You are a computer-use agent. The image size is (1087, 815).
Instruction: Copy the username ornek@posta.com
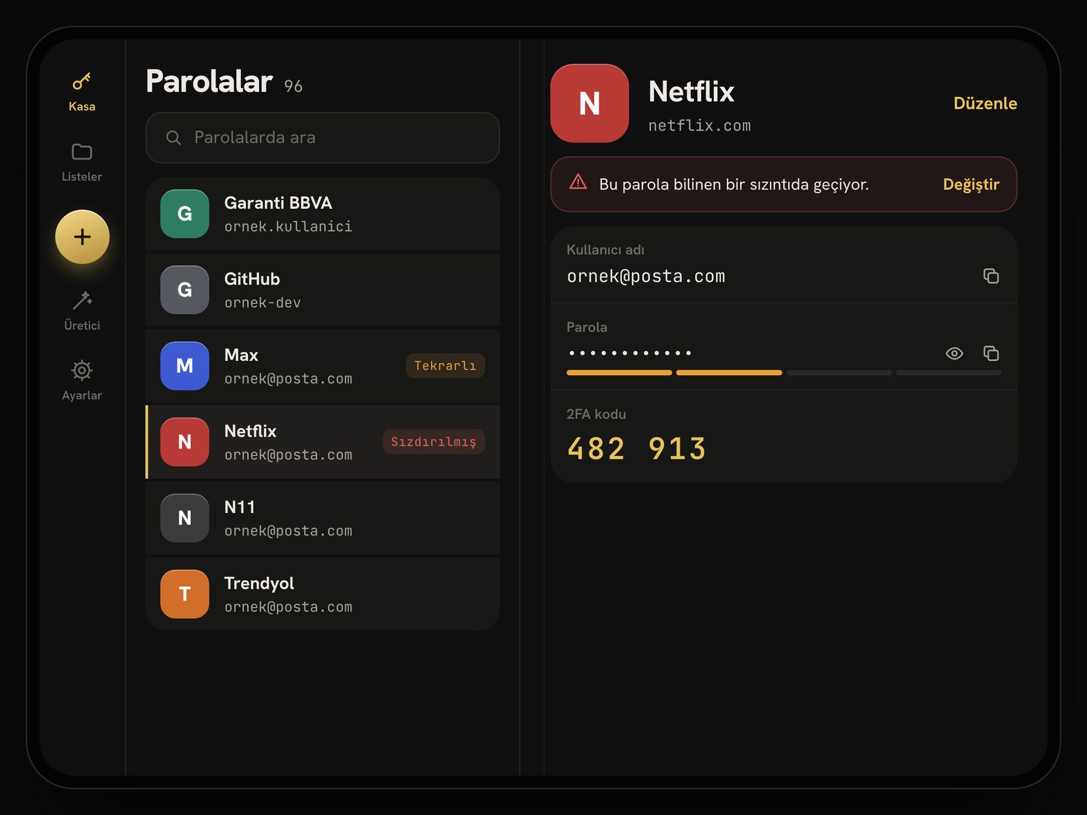click(991, 276)
